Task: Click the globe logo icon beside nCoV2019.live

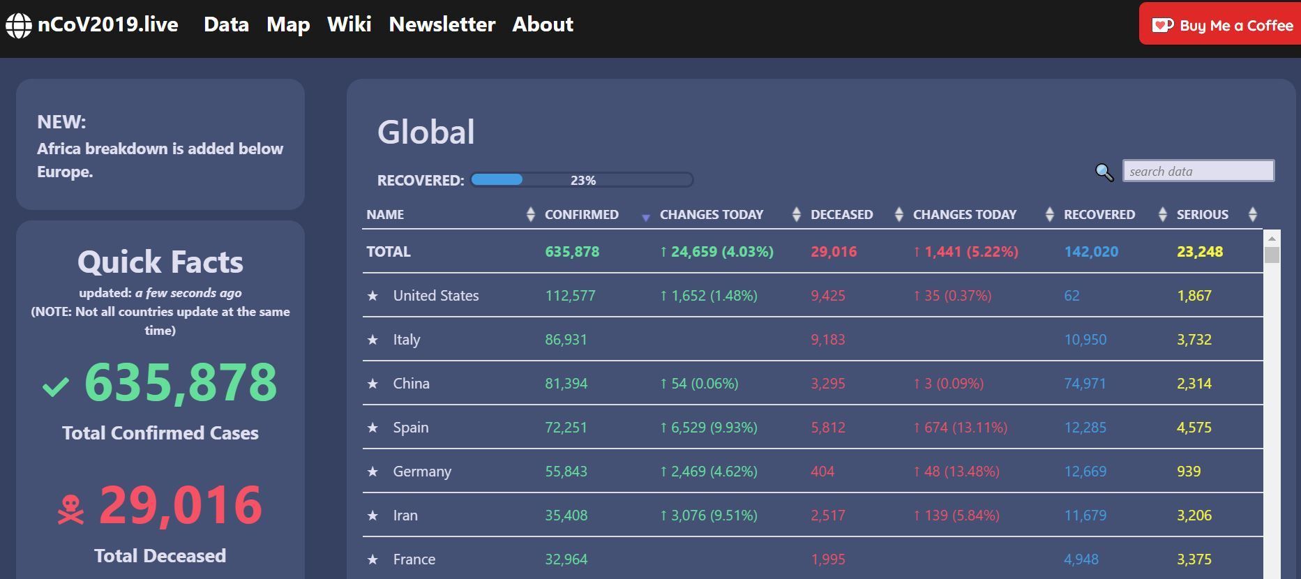Action: pyautogui.click(x=19, y=26)
